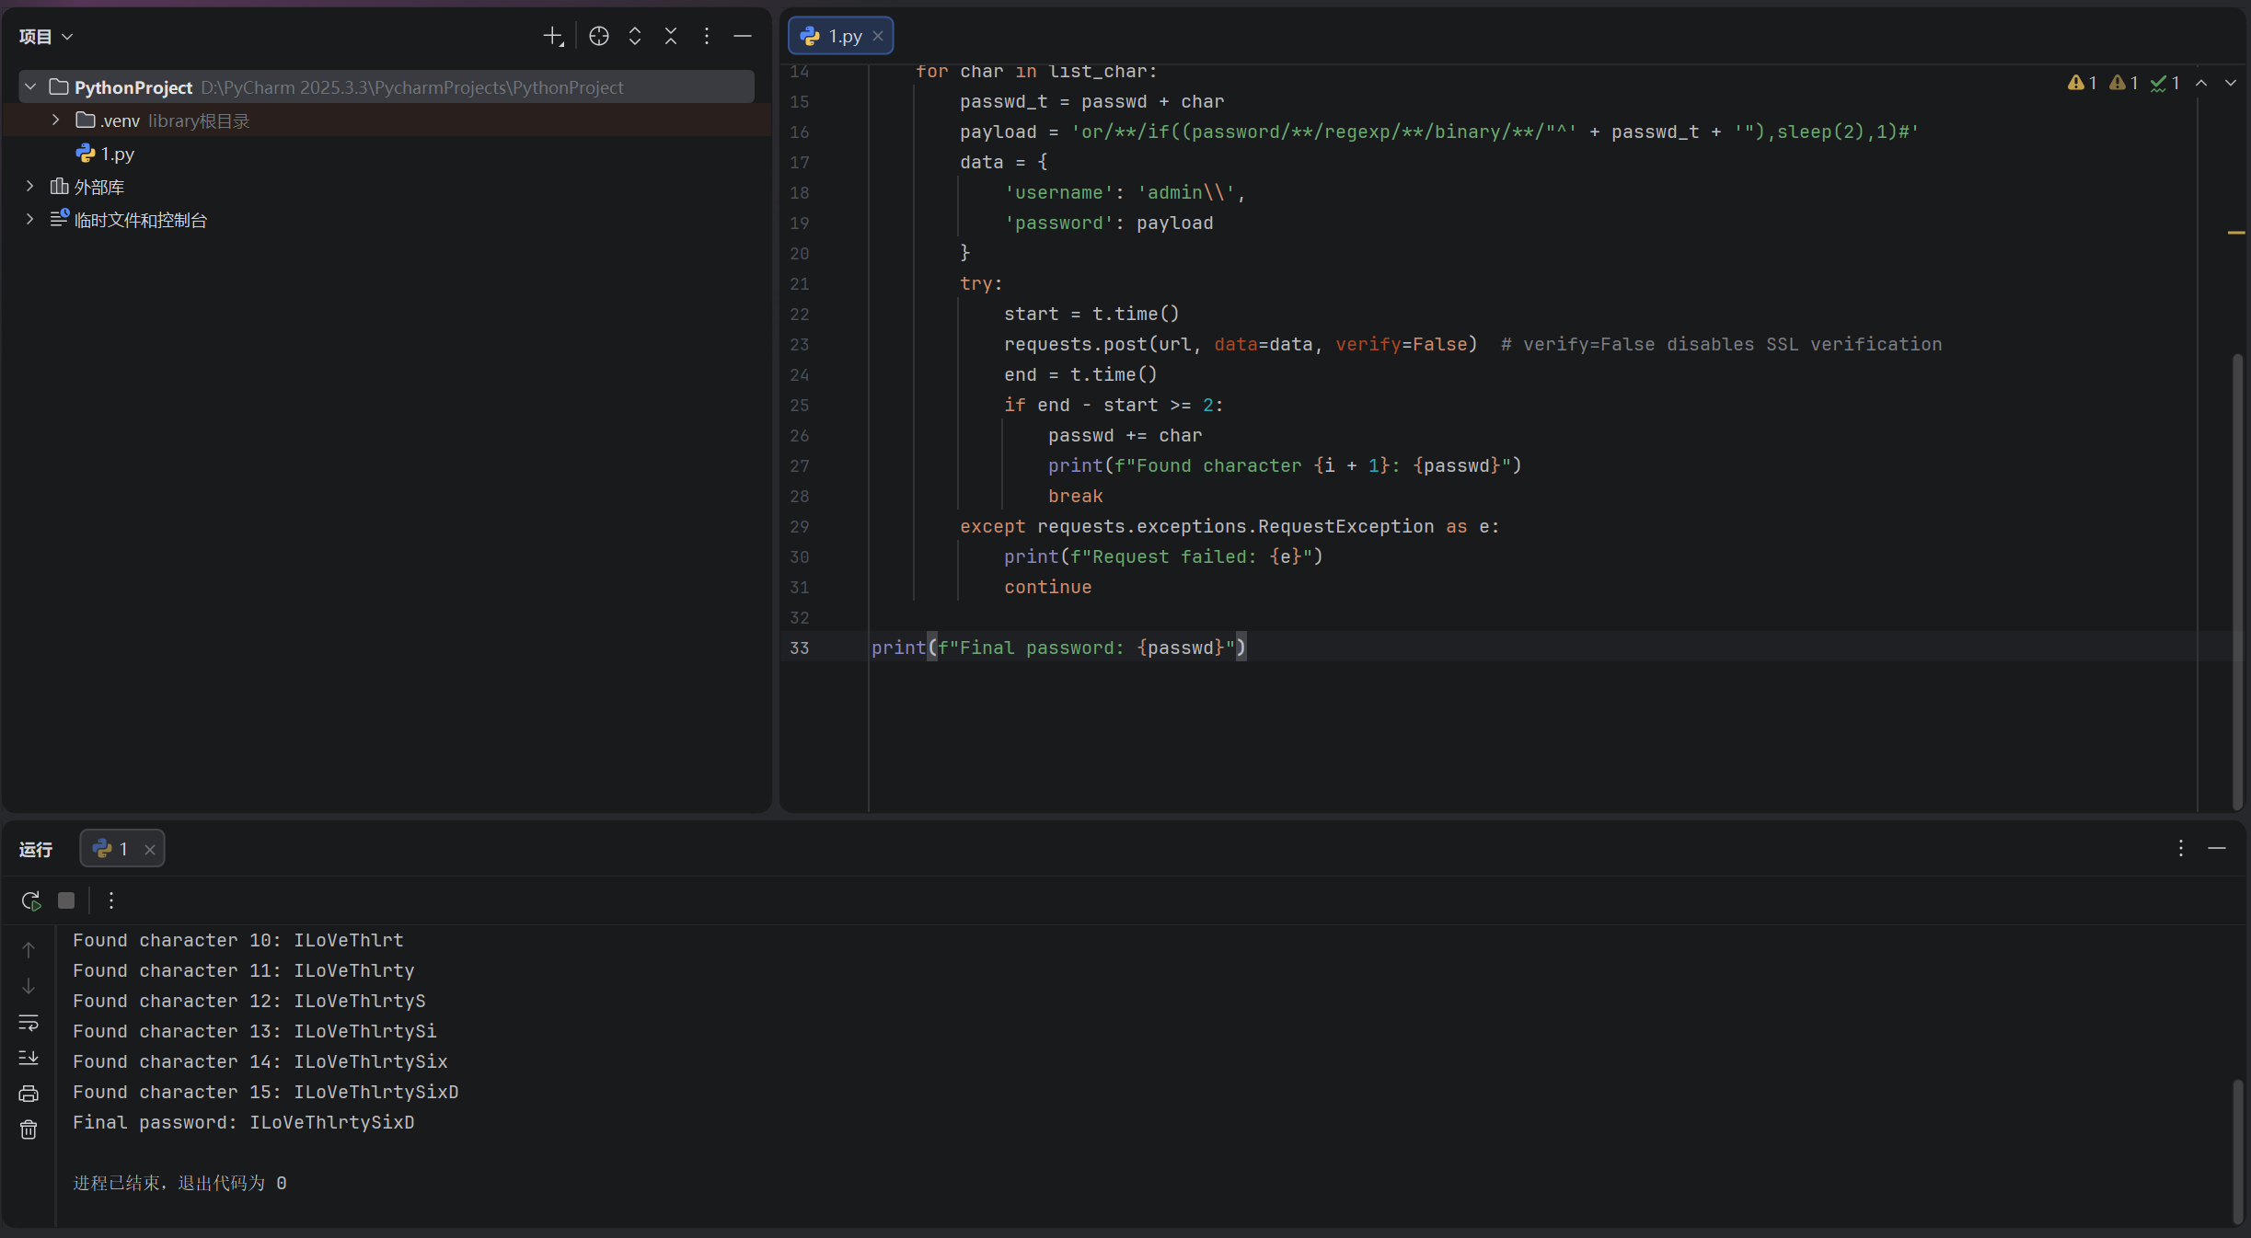The image size is (2251, 1238).
Task: Click new file plus icon
Action: (552, 36)
